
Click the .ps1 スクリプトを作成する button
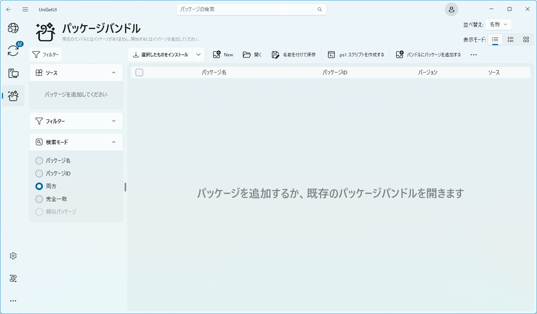(356, 54)
